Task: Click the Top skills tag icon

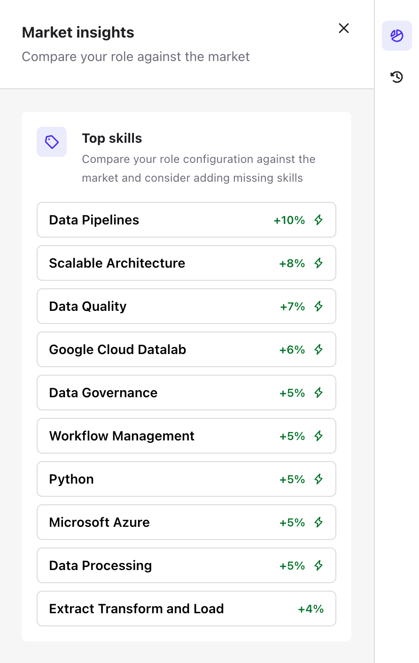Action: 52,142
